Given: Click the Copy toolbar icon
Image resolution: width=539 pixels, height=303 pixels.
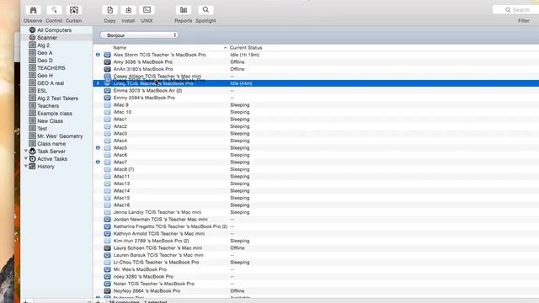Looking at the screenshot, I should 109,10.
